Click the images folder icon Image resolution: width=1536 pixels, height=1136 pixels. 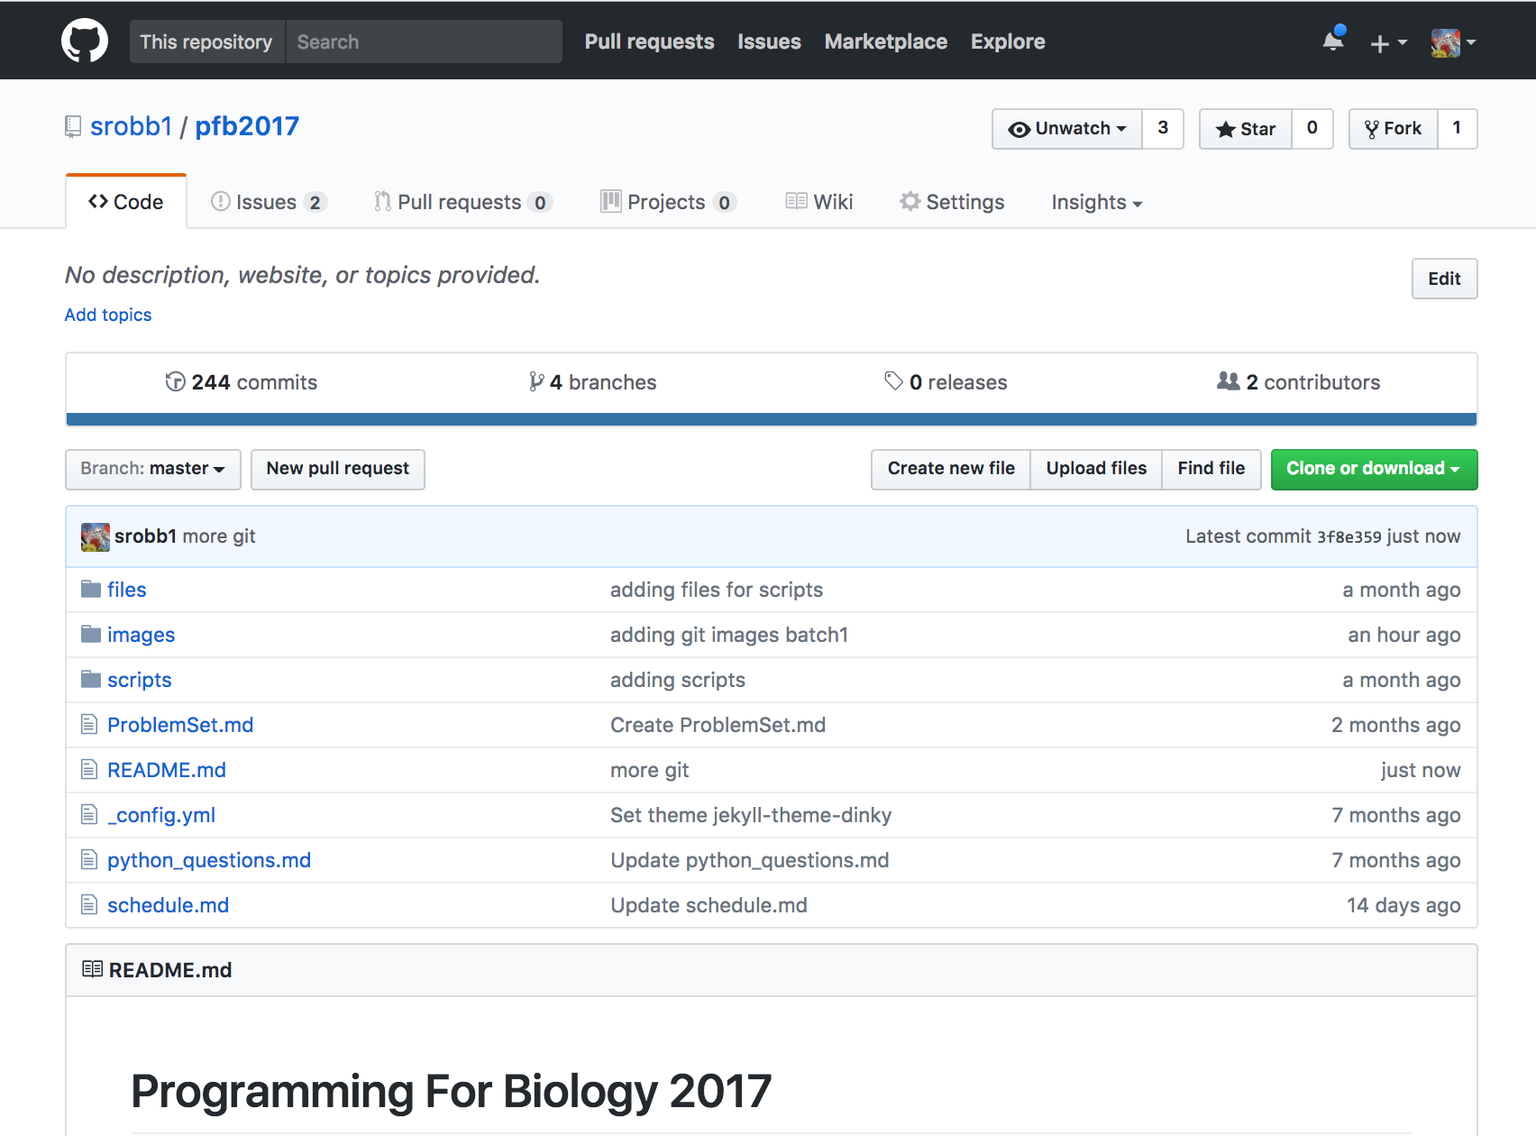tap(90, 635)
